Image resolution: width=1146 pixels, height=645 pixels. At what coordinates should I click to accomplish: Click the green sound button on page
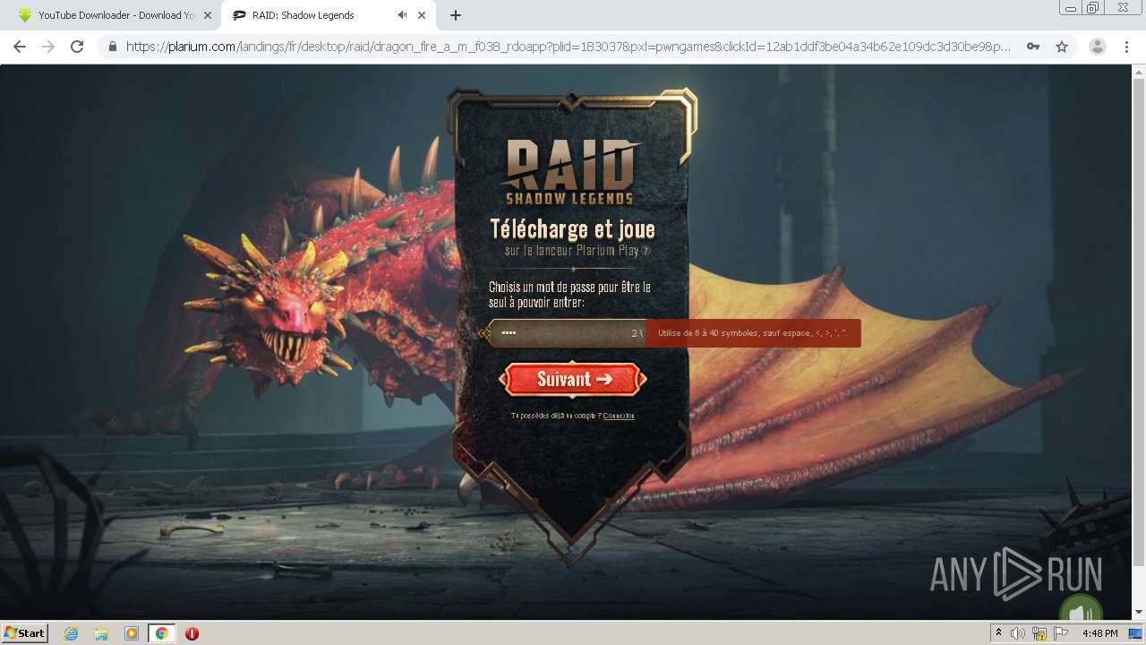1082,609
